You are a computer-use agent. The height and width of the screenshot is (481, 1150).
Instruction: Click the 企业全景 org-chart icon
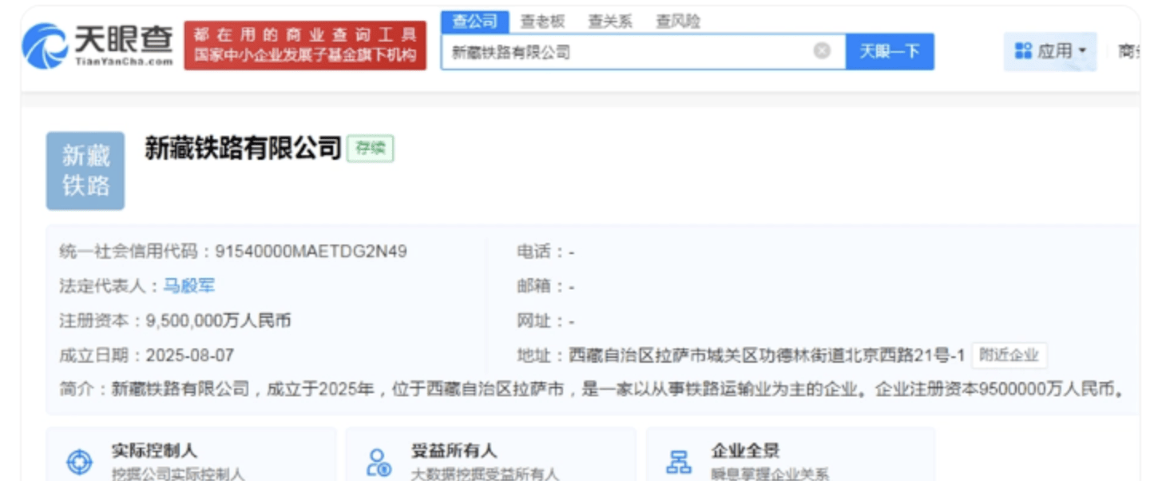(x=679, y=462)
